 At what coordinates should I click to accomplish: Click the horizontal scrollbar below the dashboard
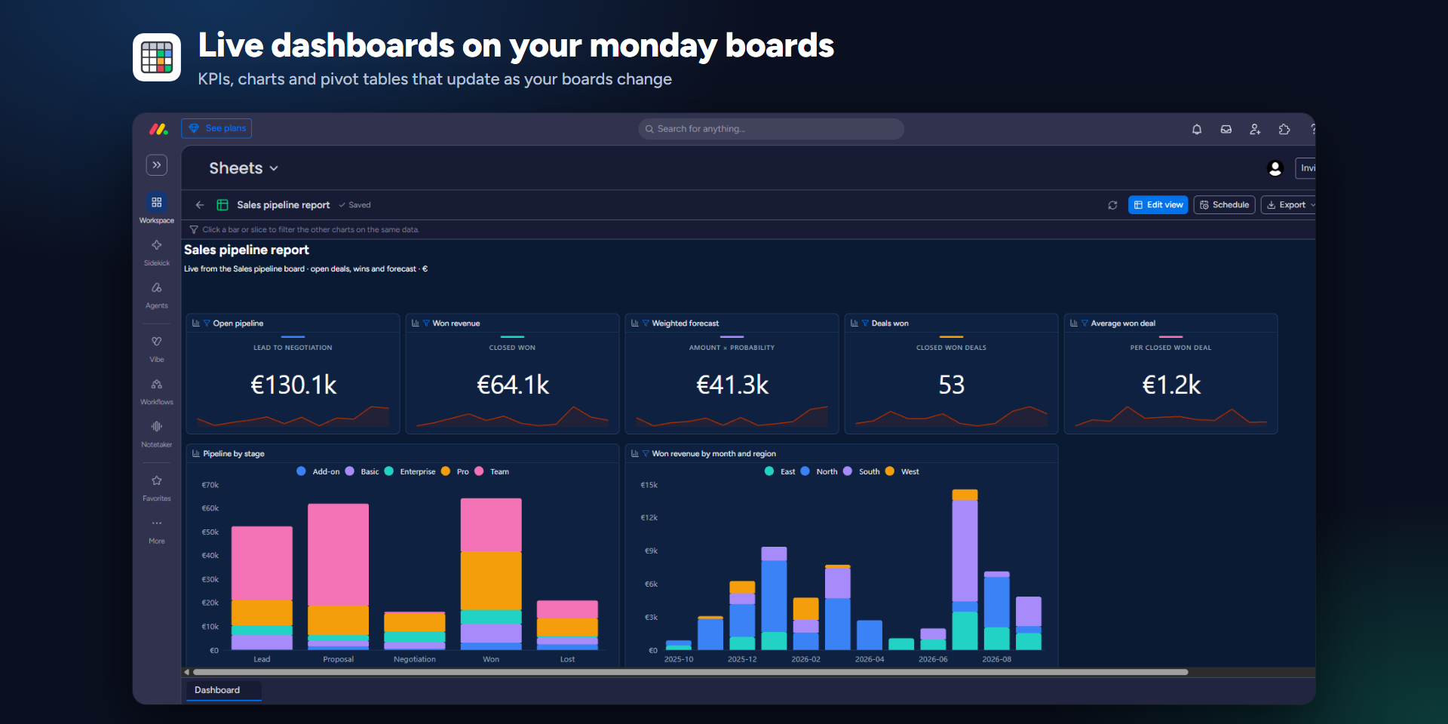pyautogui.click(x=691, y=672)
